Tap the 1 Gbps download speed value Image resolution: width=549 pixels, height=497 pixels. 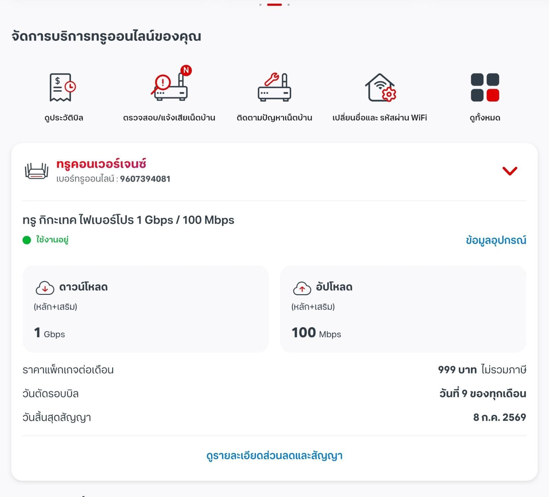(x=49, y=333)
